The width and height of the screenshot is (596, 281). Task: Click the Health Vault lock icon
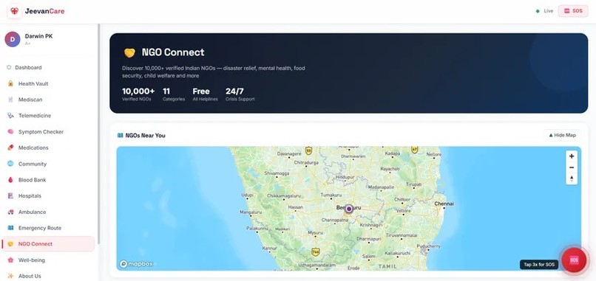click(10, 84)
